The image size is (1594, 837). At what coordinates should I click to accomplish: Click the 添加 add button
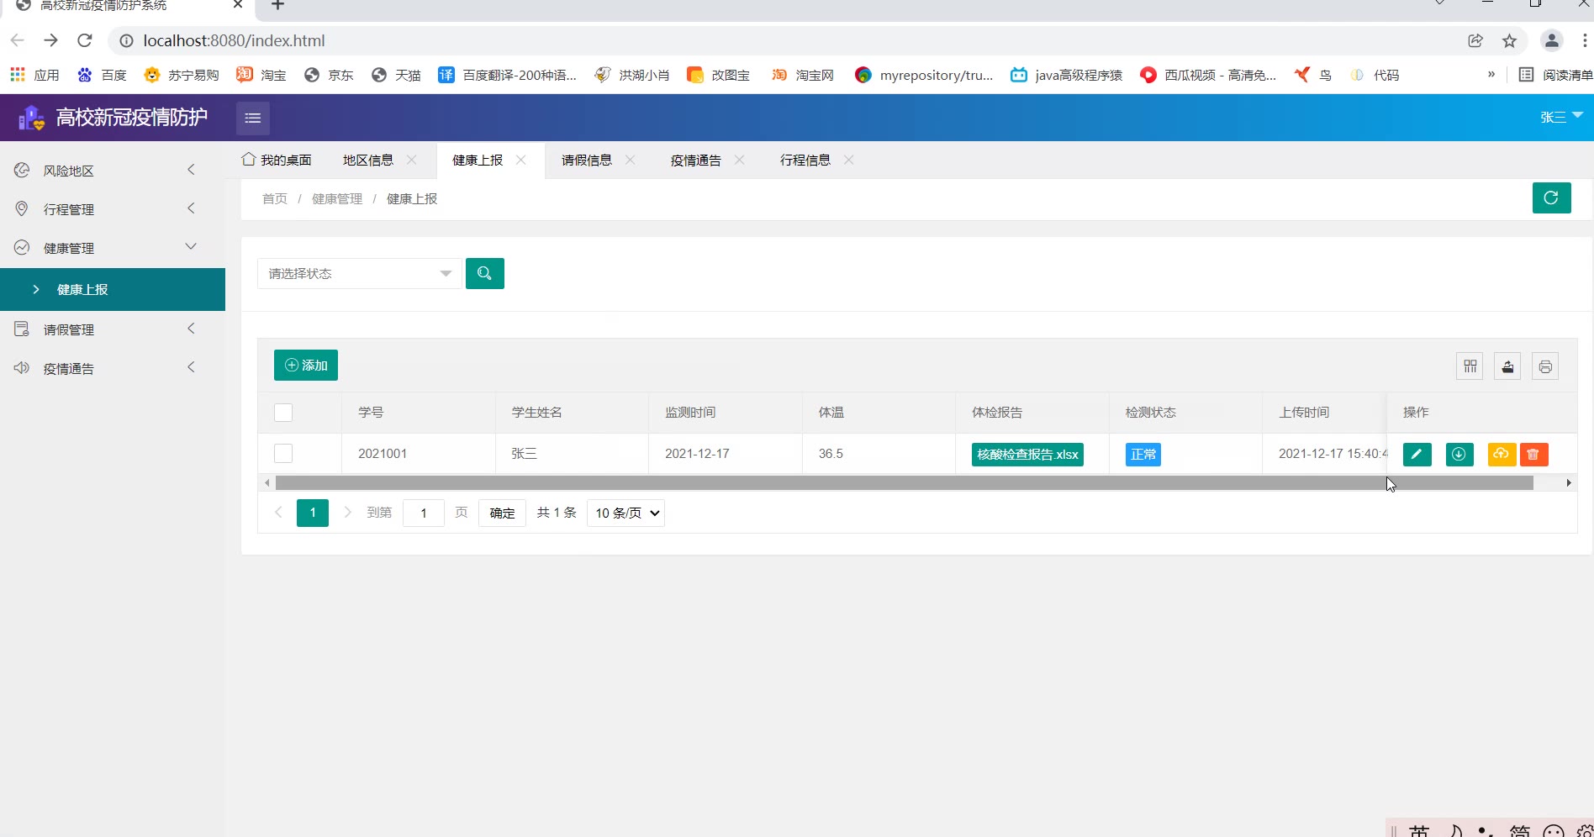pos(306,366)
